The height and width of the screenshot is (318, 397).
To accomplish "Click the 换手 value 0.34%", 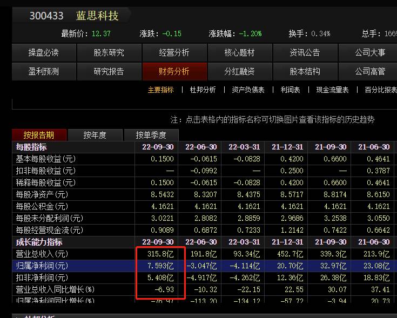I will click(x=321, y=33).
